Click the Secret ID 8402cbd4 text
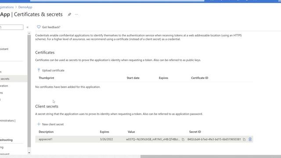The height and width of the screenshot is (158, 281). [x=214, y=139]
